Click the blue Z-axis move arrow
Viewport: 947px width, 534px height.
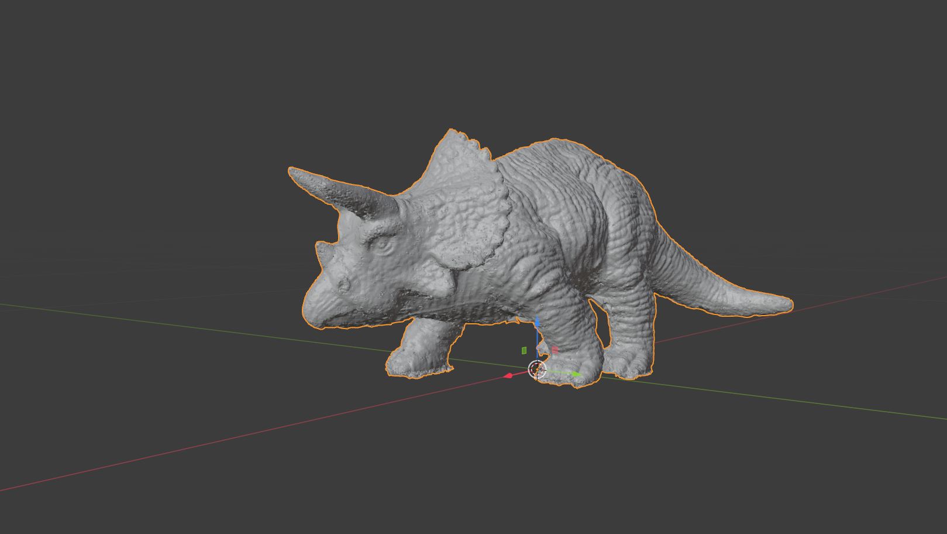pos(537,323)
